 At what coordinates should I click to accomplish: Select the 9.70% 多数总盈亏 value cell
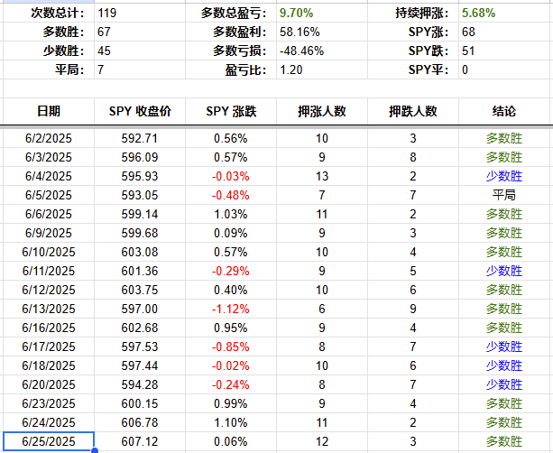pos(298,14)
